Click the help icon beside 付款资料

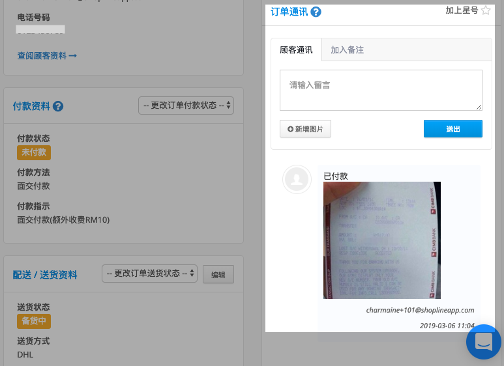[x=58, y=106]
